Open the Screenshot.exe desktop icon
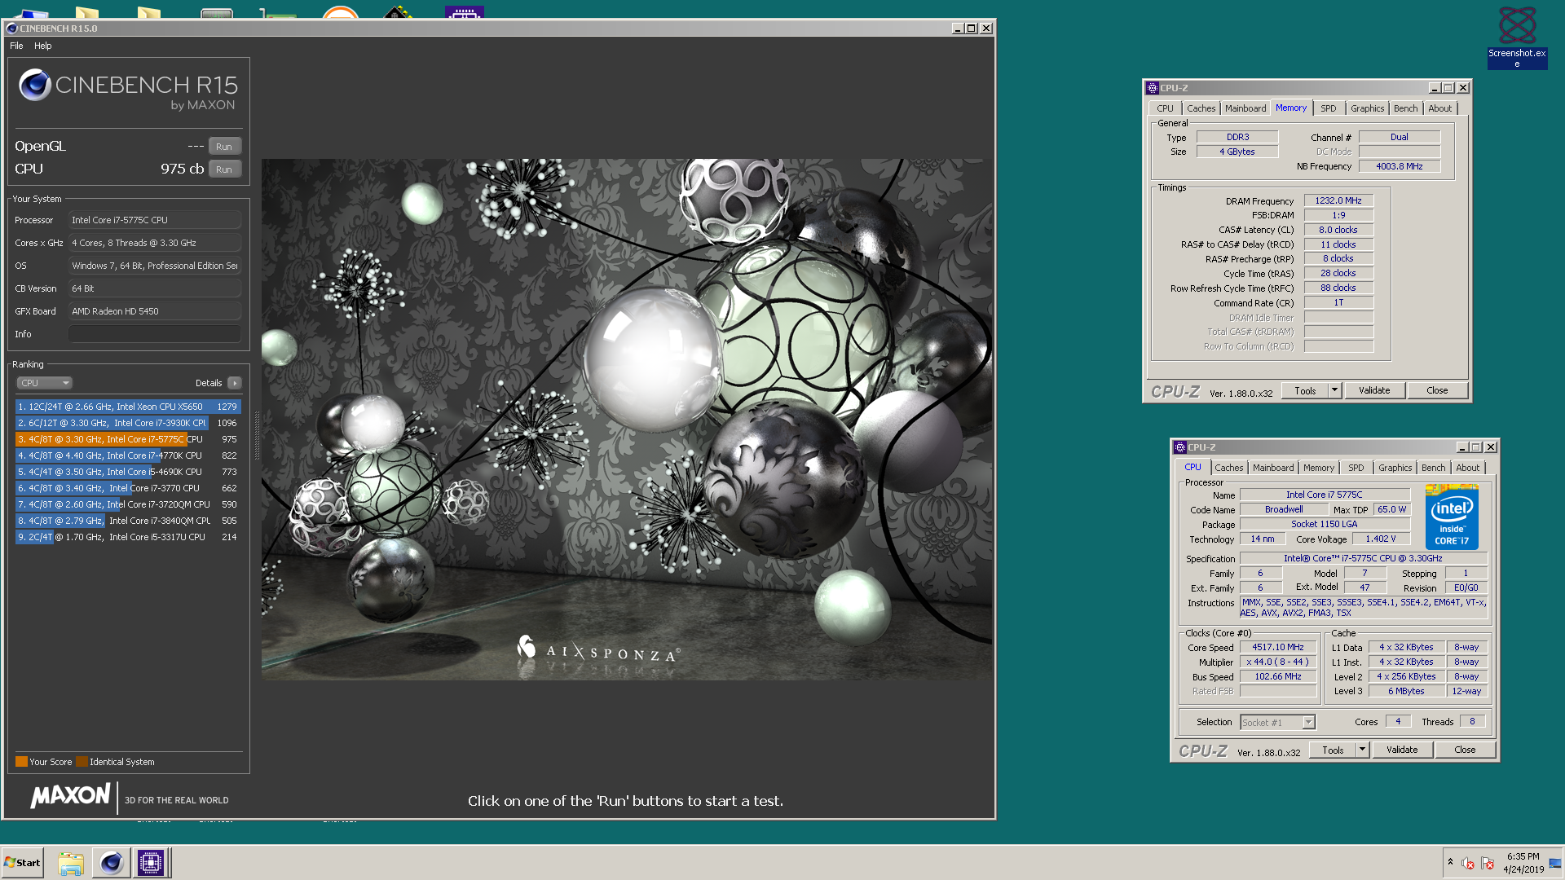Screen dimensions: 1565x880 click(x=1517, y=37)
